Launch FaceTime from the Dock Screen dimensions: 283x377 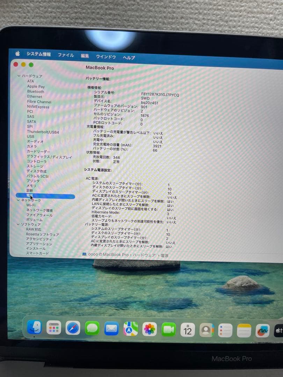168,330
